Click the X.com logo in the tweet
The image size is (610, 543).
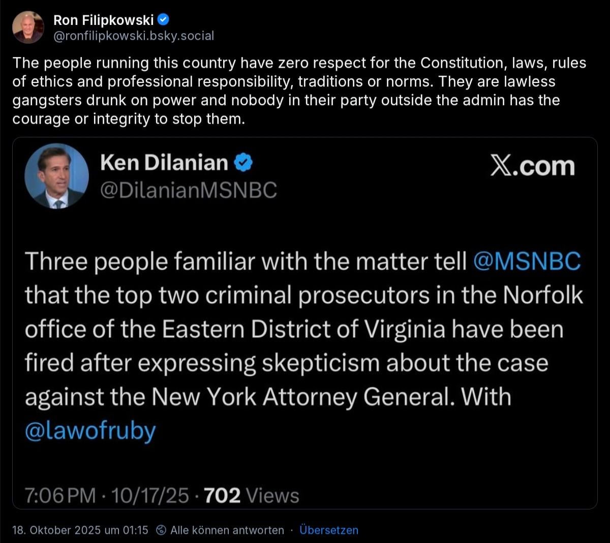coord(532,166)
